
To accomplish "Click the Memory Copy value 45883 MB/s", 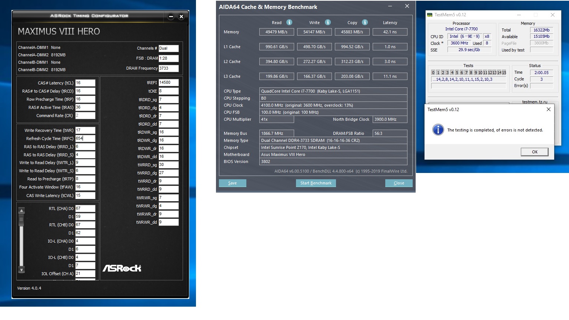I will [352, 32].
